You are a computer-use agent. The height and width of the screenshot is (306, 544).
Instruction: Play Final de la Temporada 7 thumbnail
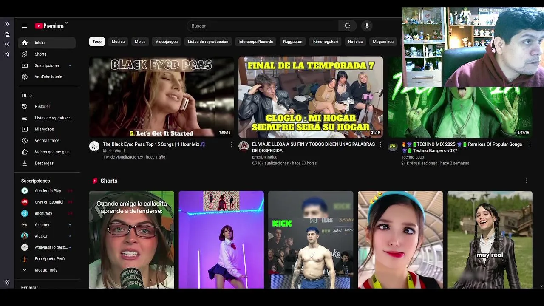coord(311,97)
